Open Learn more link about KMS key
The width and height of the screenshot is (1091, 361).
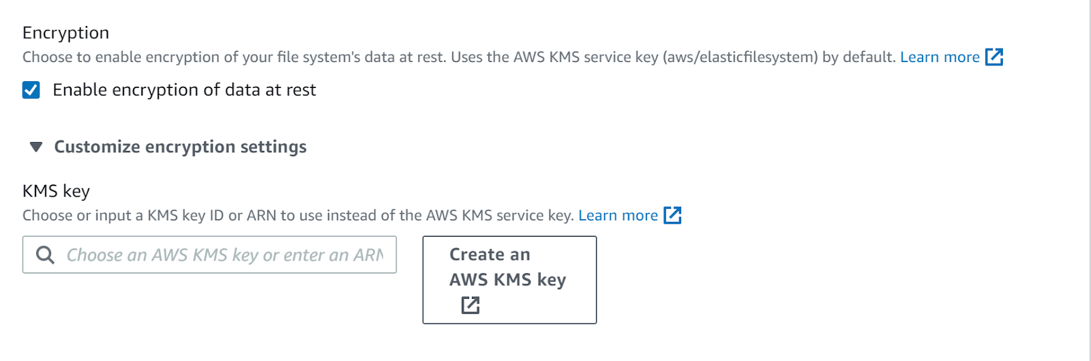click(x=618, y=216)
